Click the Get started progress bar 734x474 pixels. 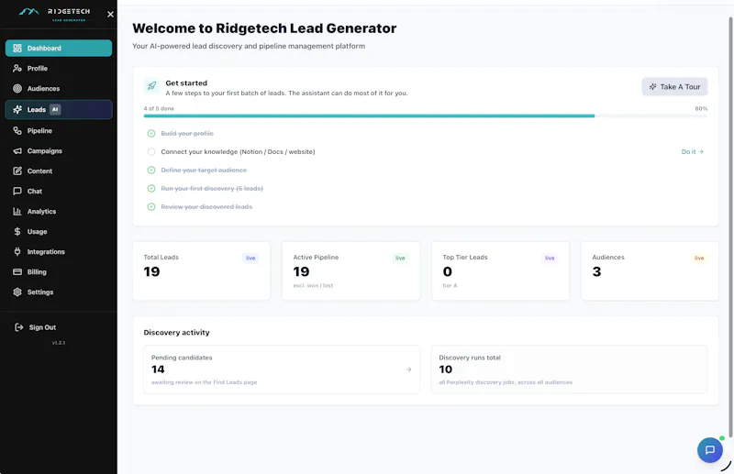[425, 116]
